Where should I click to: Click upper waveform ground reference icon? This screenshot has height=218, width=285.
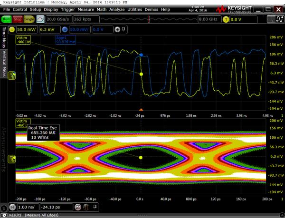(x=11, y=76)
